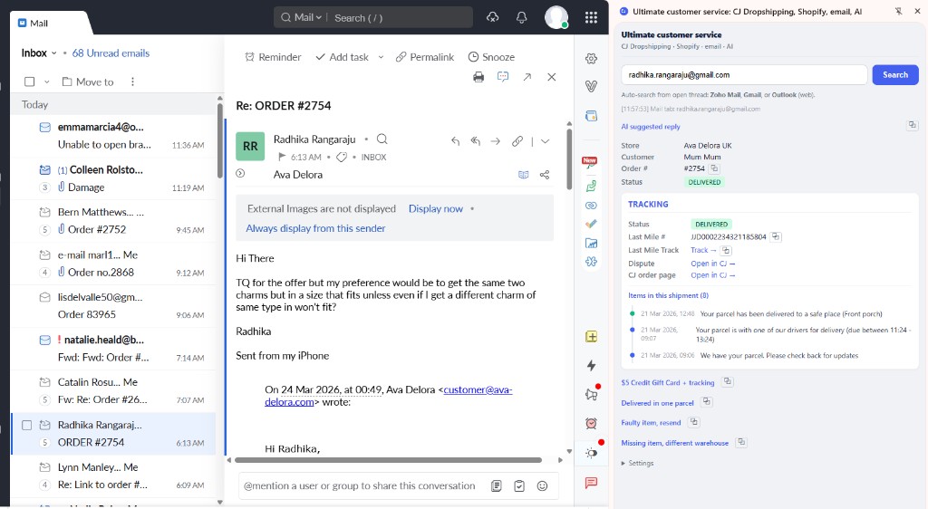
Task: Unpin the Ultimate customer service panel
Action: 898,11
